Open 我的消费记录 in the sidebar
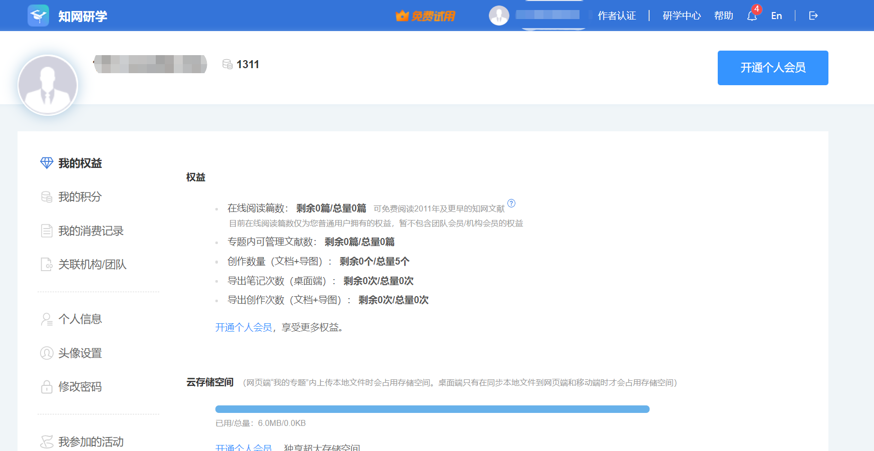 coord(91,231)
